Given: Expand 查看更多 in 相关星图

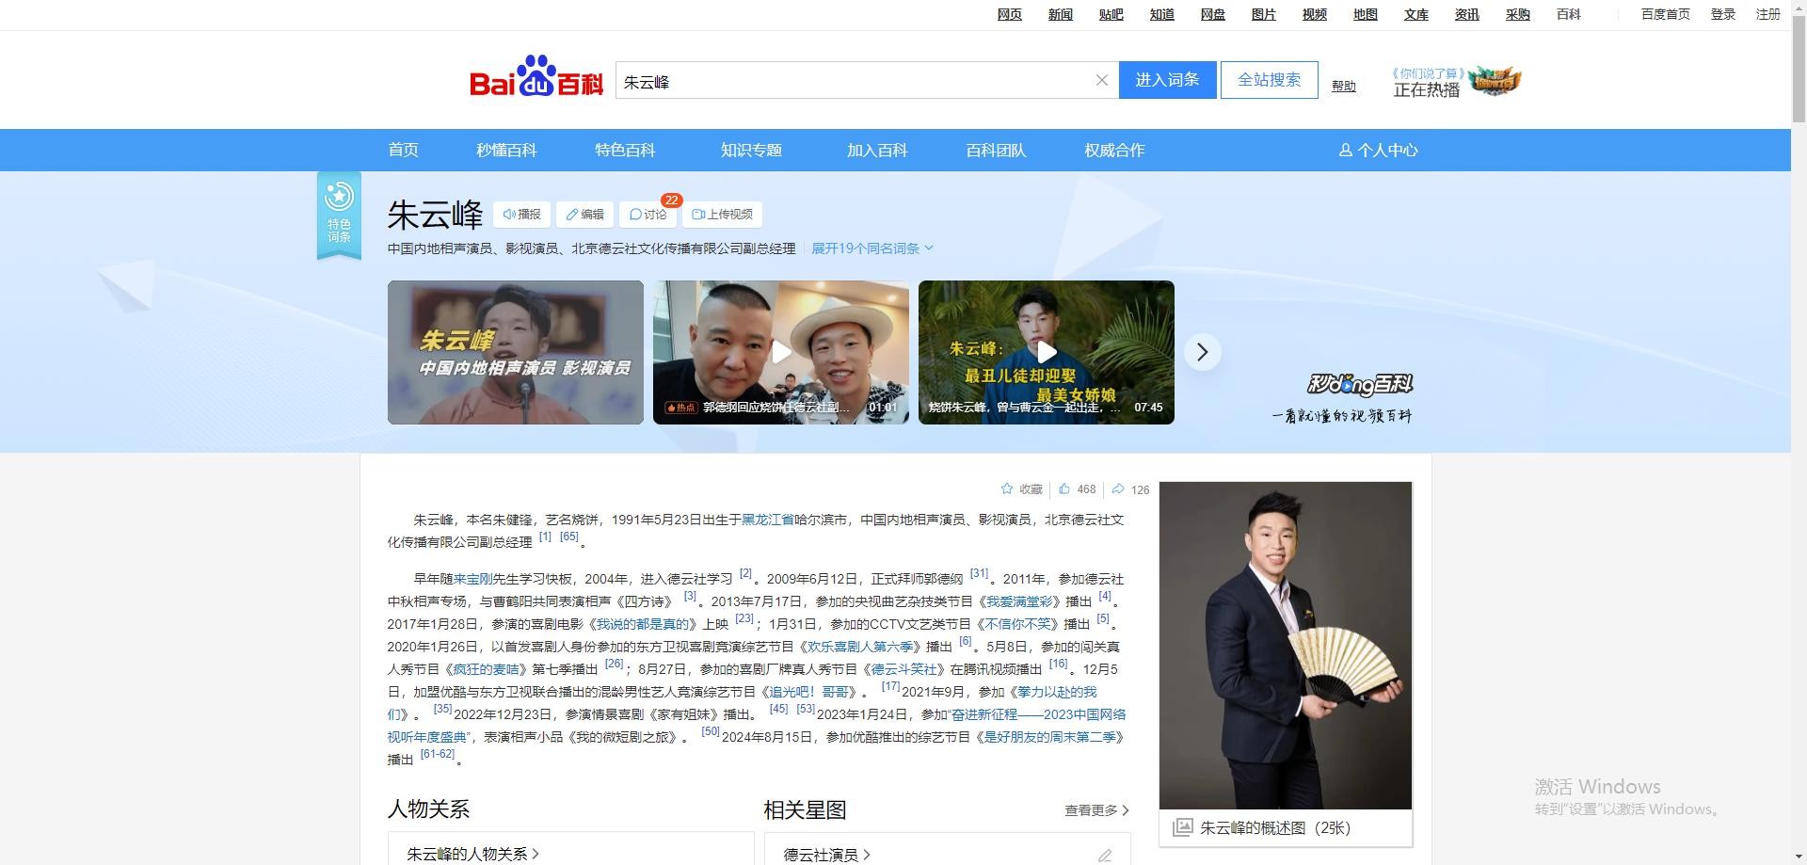Looking at the screenshot, I should 1096,810.
